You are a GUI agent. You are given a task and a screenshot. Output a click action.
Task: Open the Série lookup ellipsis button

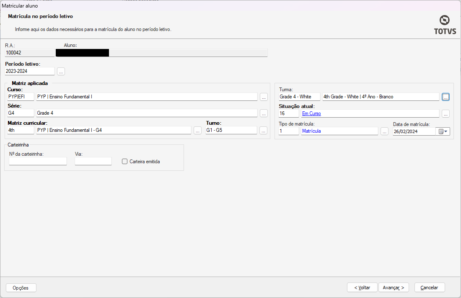pos(264,113)
